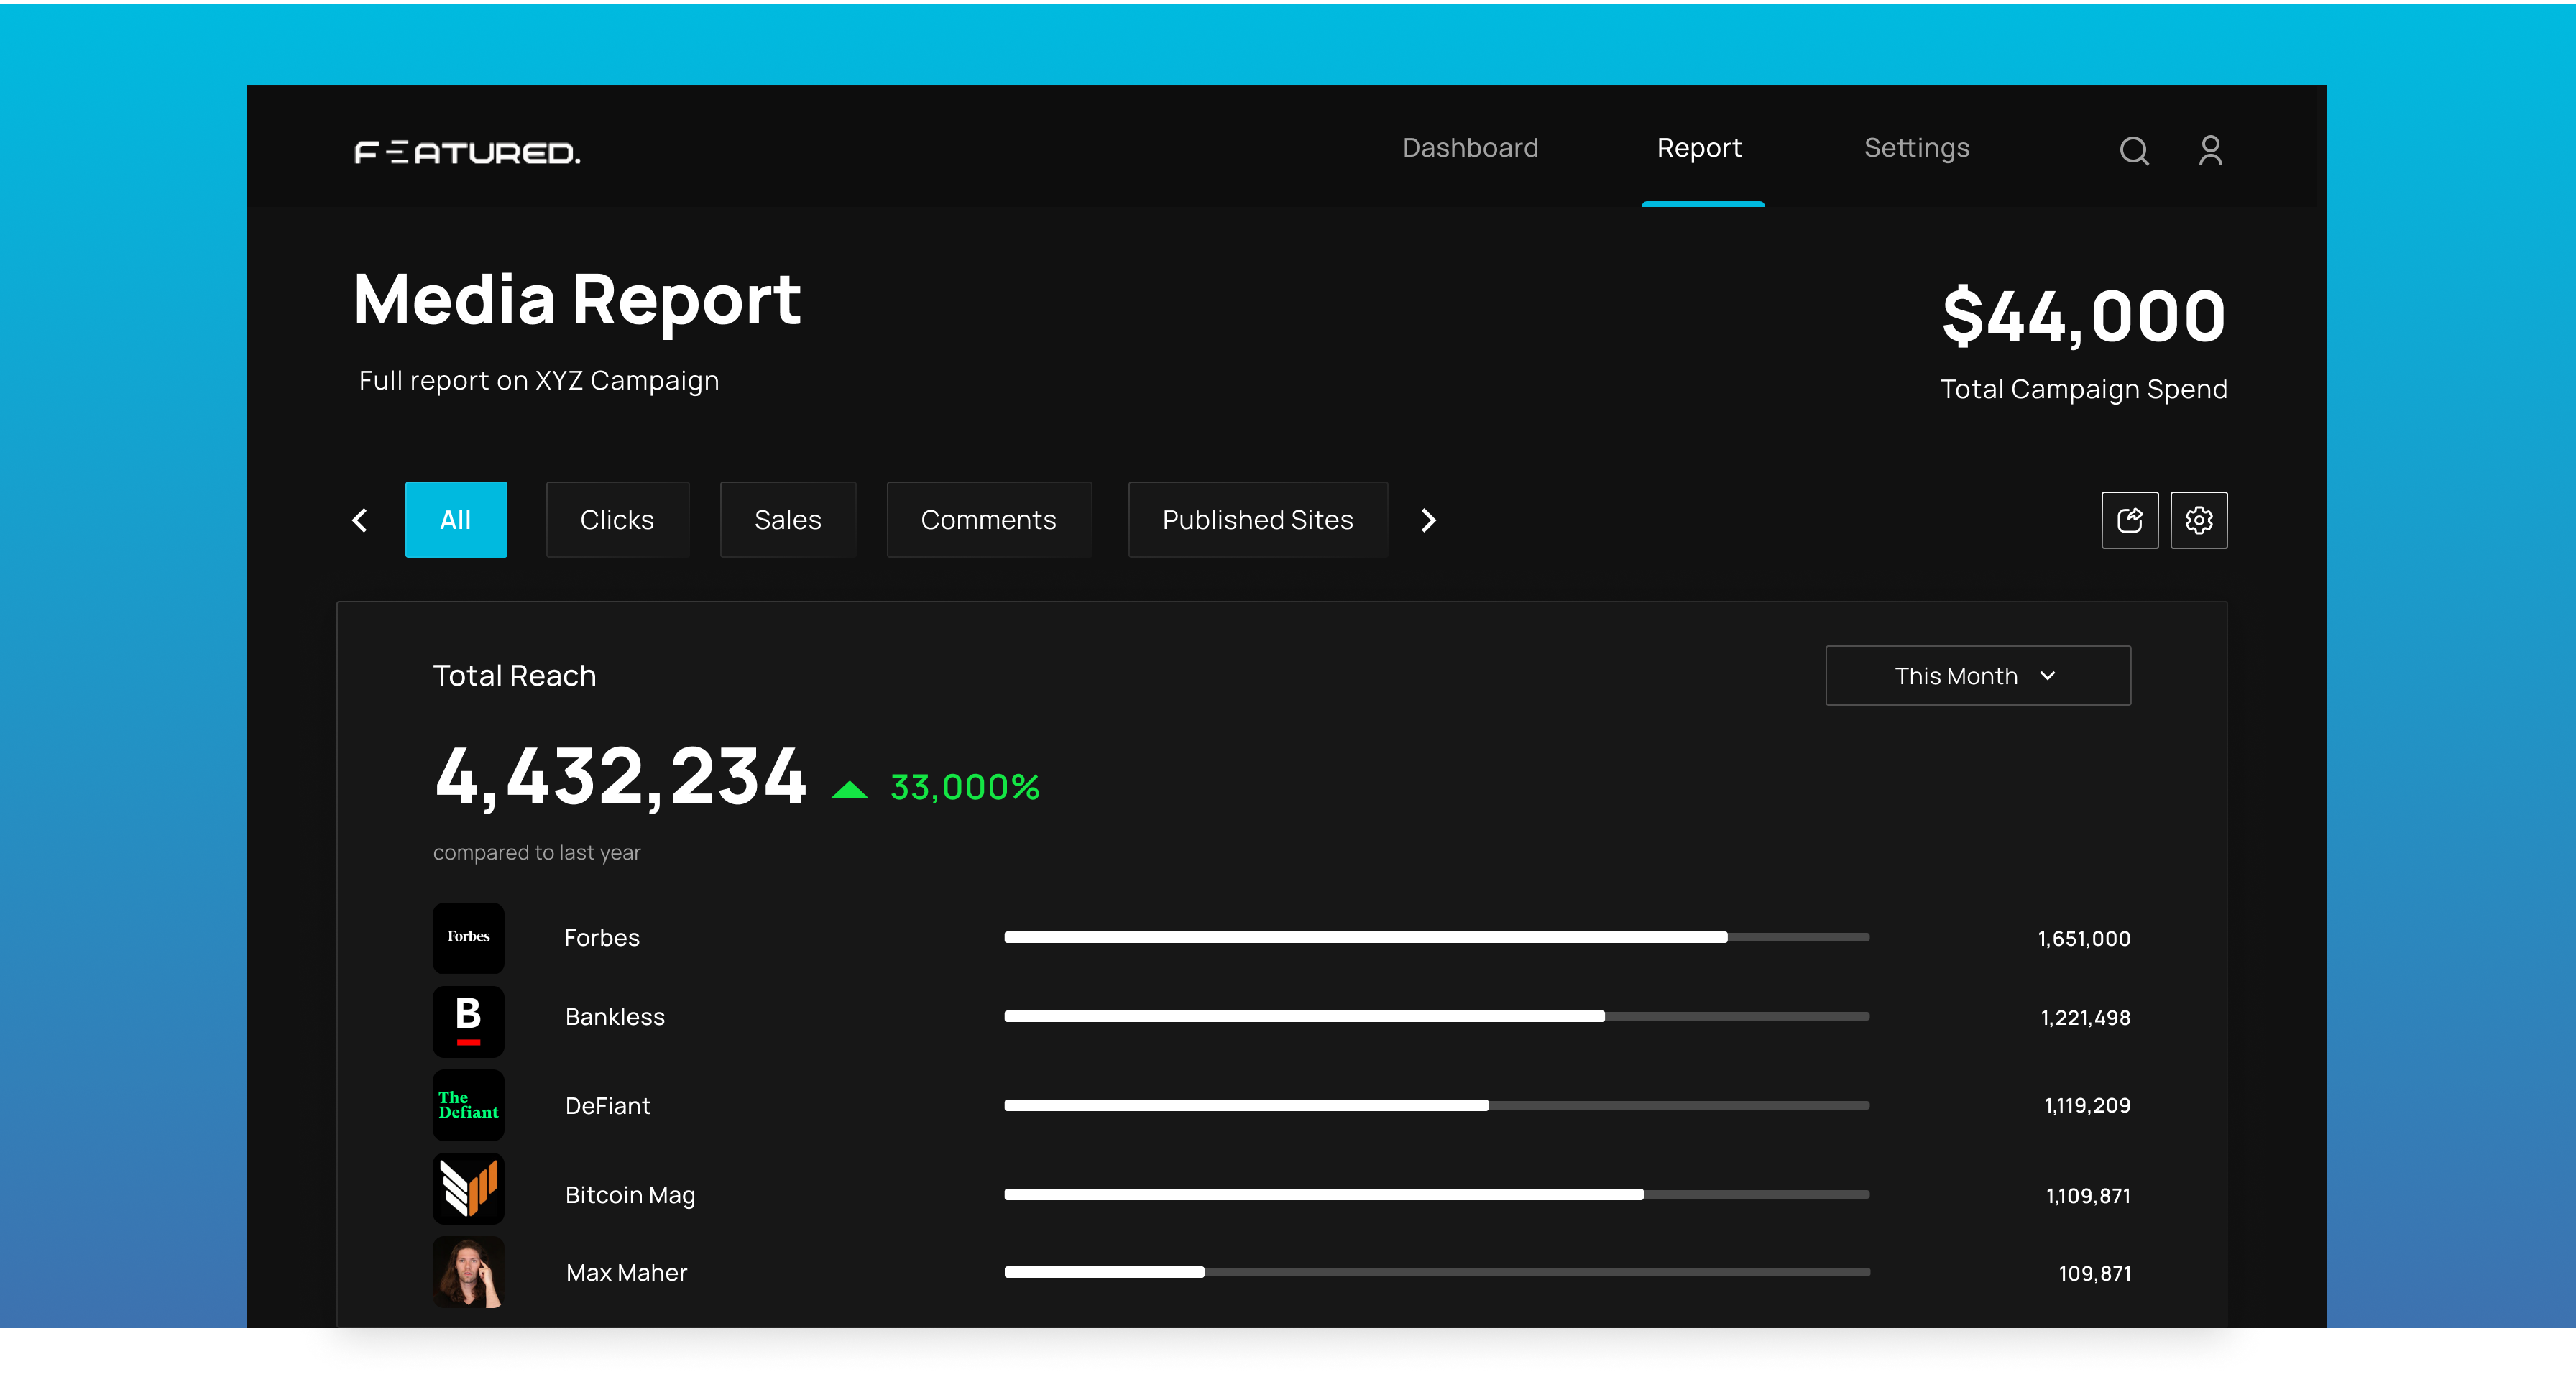
Task: Filter by Clicks
Action: click(x=617, y=520)
